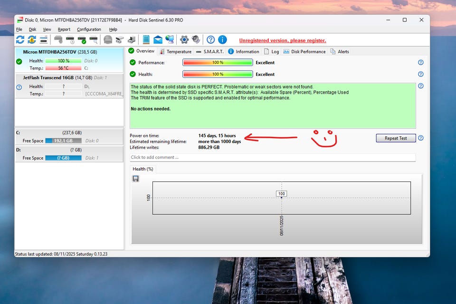Image resolution: width=456 pixels, height=304 pixels.
Task: Click the Repeat Test button
Action: [396, 138]
